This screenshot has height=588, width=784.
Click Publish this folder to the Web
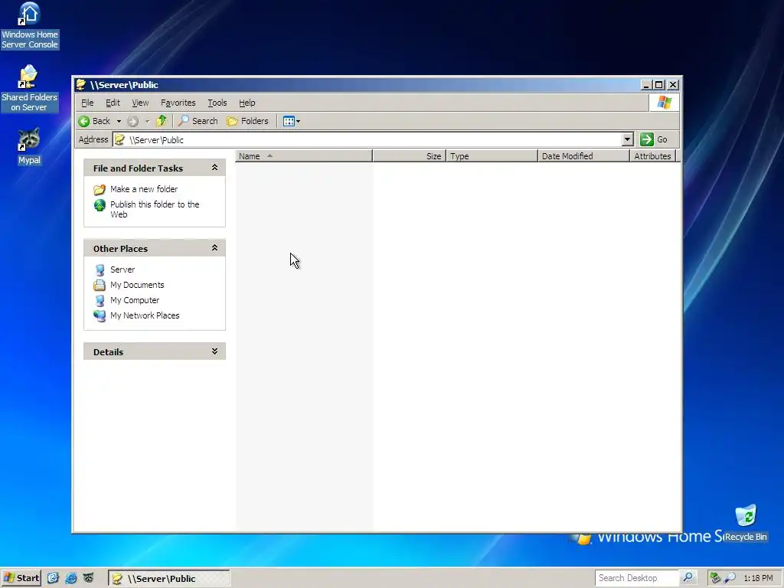(x=155, y=210)
